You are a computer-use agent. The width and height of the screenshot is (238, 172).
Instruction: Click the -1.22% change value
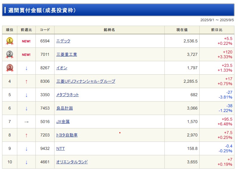click(x=225, y=111)
